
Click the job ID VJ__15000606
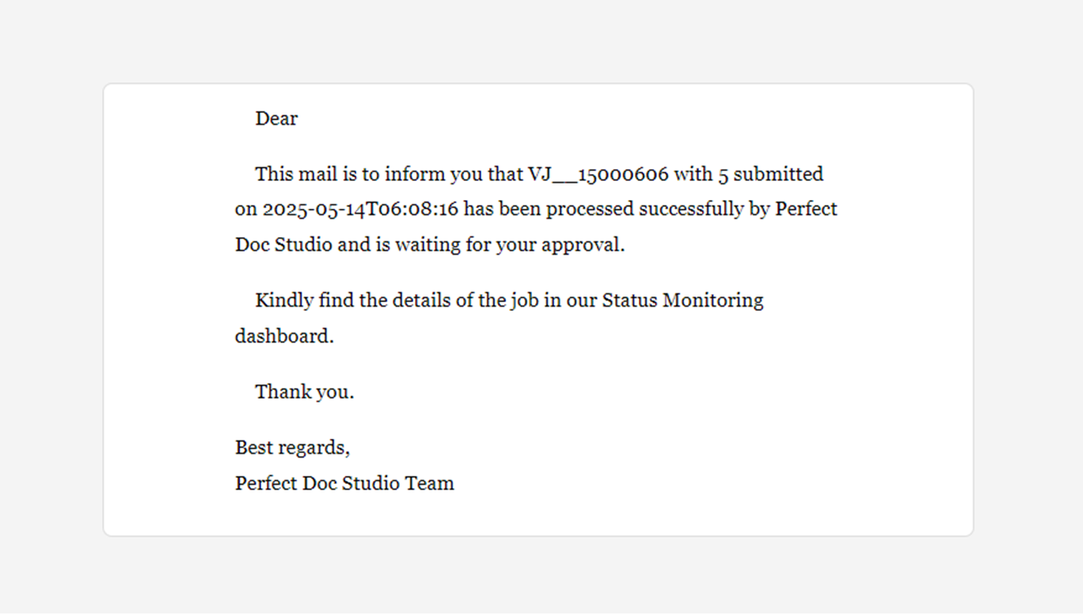tap(598, 174)
